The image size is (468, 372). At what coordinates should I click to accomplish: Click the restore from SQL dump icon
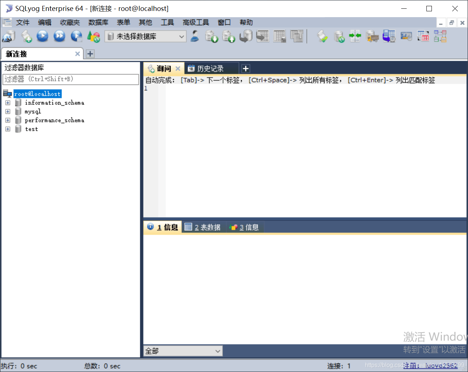246,36
